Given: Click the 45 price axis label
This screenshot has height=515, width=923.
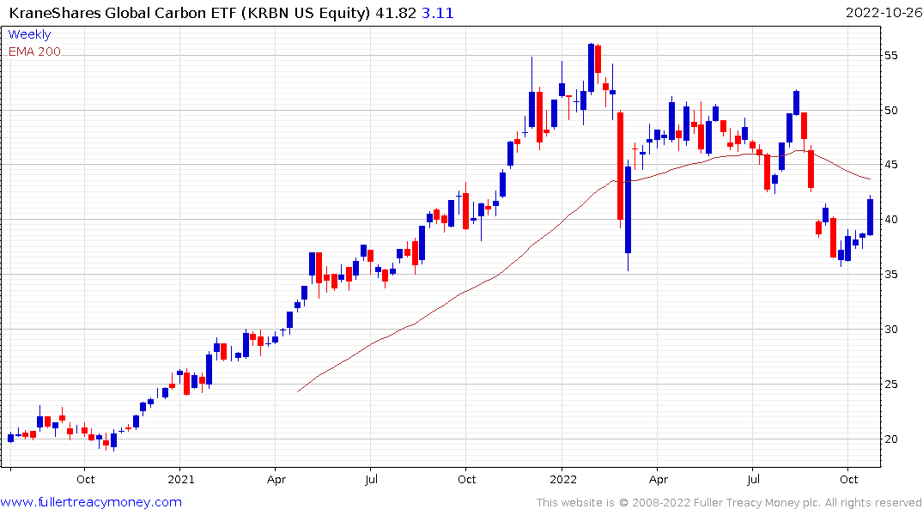Looking at the screenshot, I should click(x=890, y=165).
